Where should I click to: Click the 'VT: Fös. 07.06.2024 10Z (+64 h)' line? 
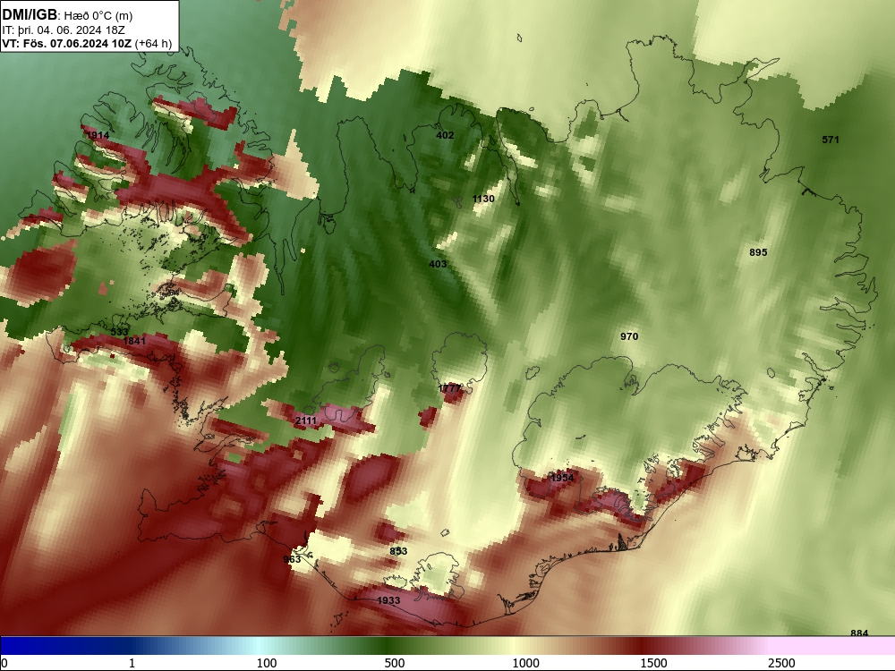[x=87, y=43]
